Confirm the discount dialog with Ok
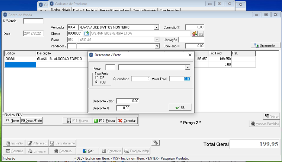 pos(180,107)
